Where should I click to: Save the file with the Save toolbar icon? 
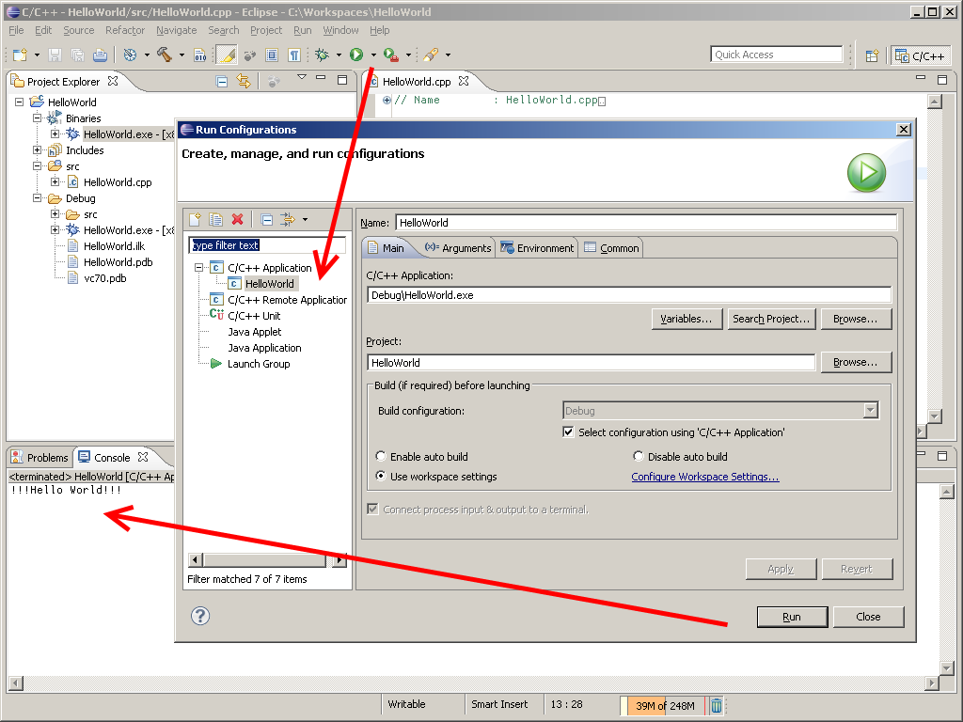click(55, 55)
